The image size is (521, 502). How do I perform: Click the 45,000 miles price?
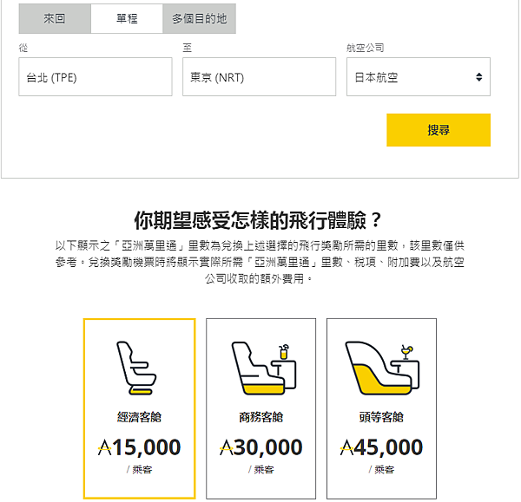(382, 447)
